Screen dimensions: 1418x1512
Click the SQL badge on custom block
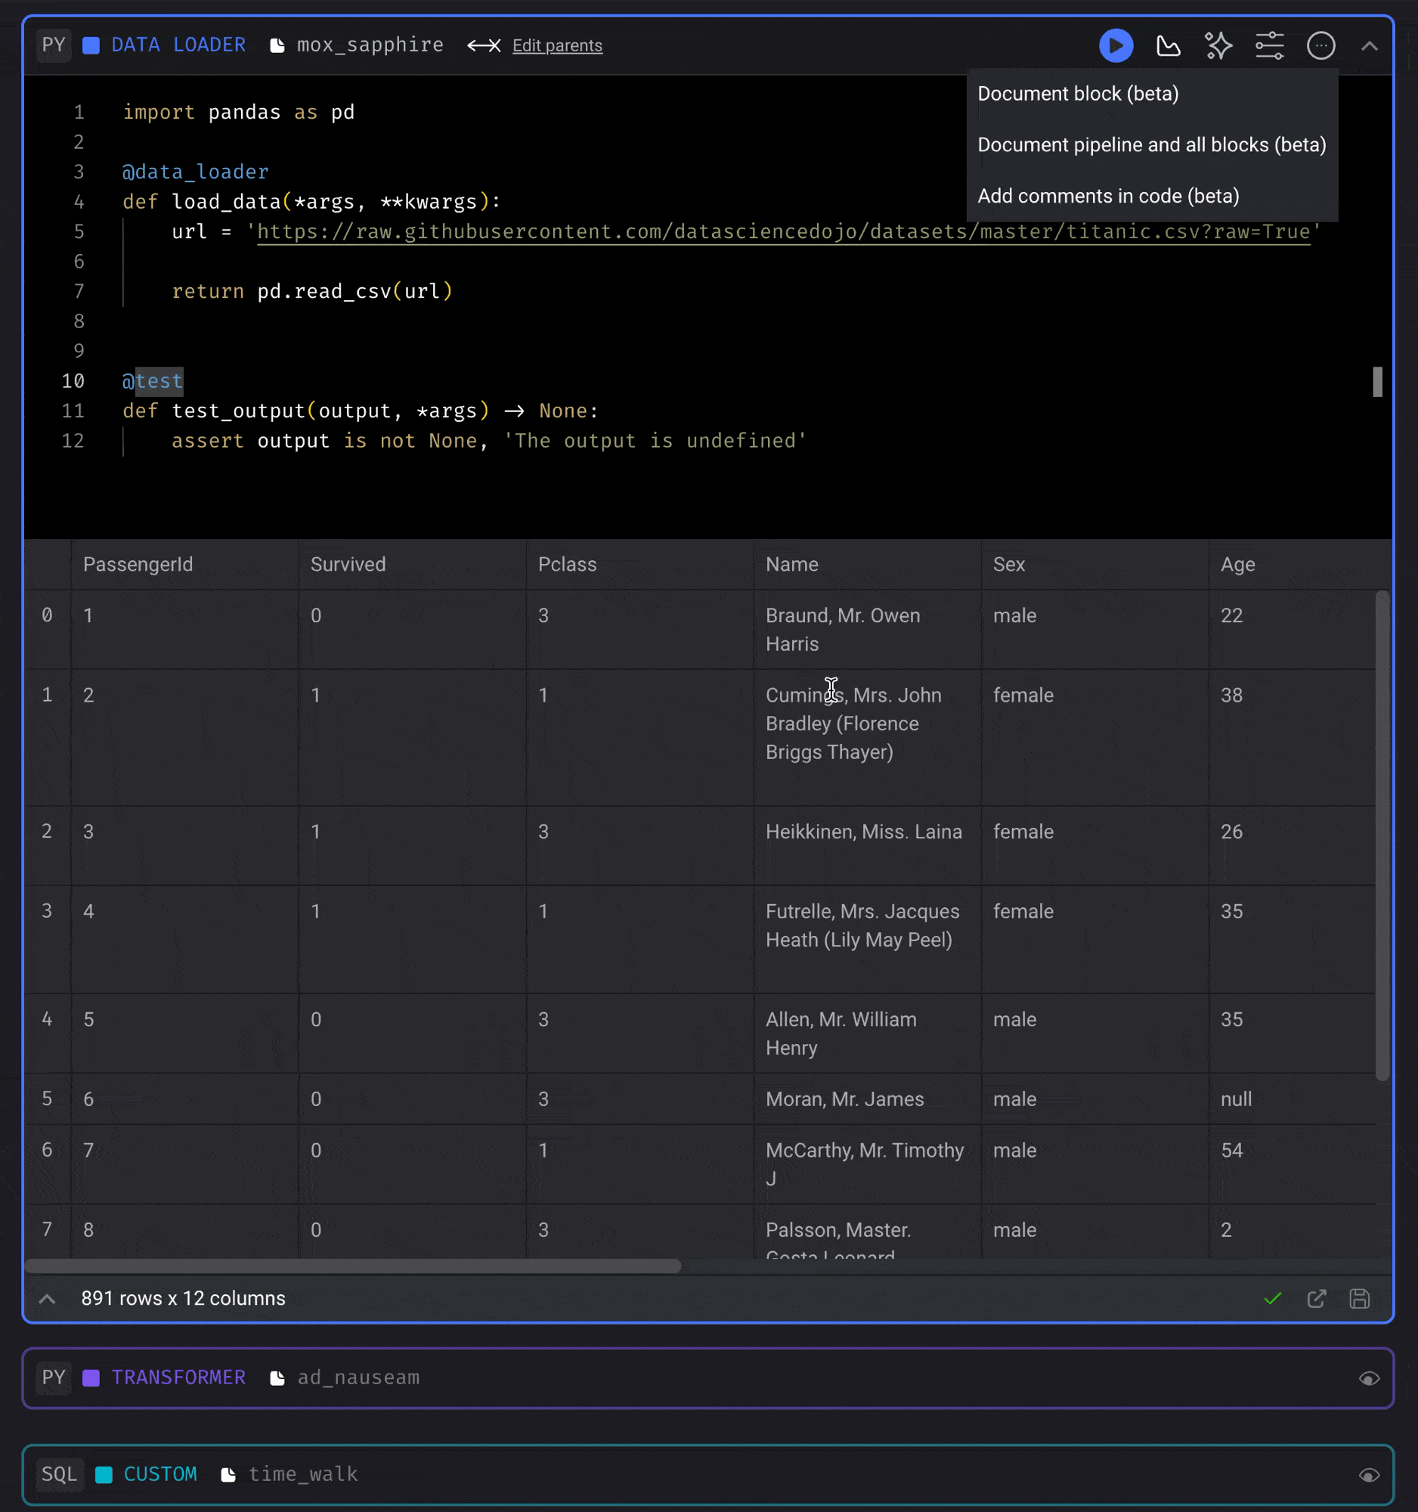(59, 1474)
